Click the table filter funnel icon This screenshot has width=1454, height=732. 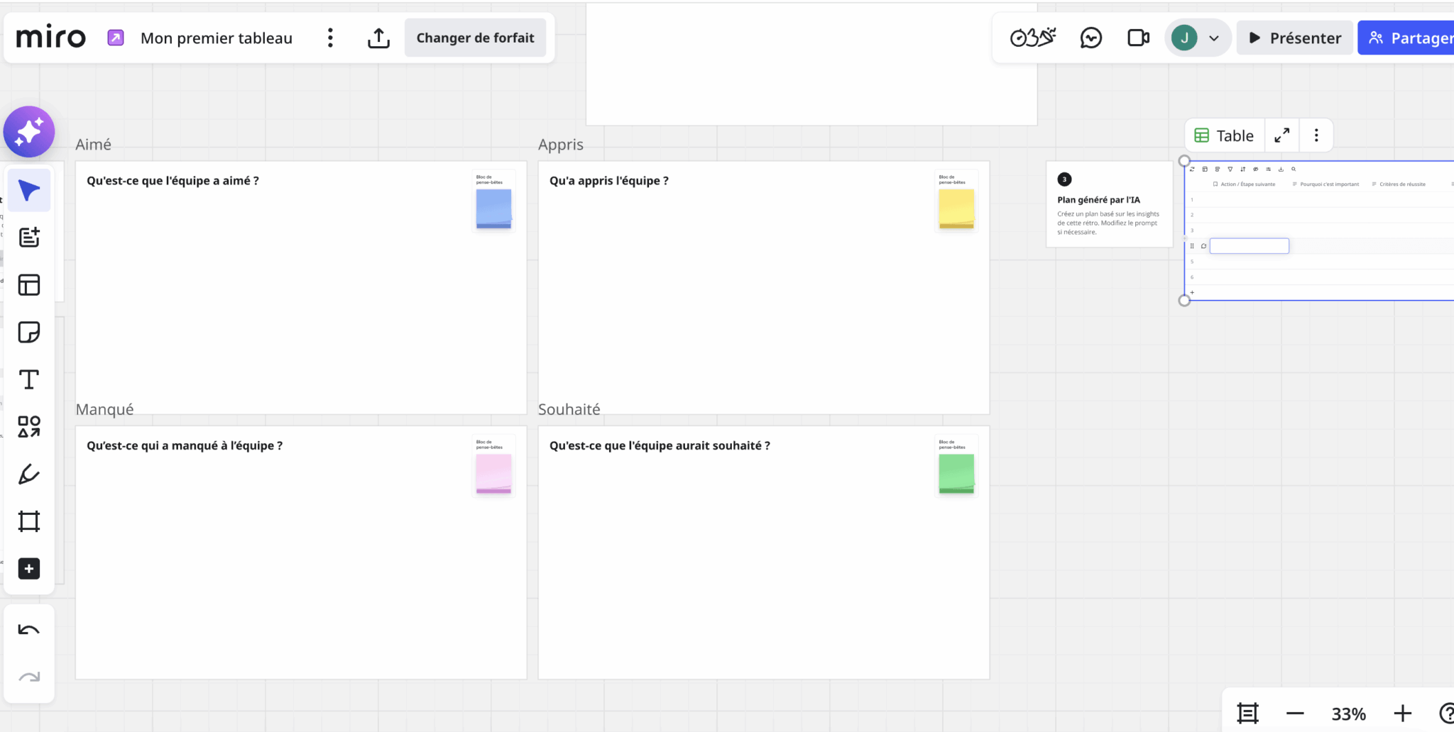tap(1230, 169)
